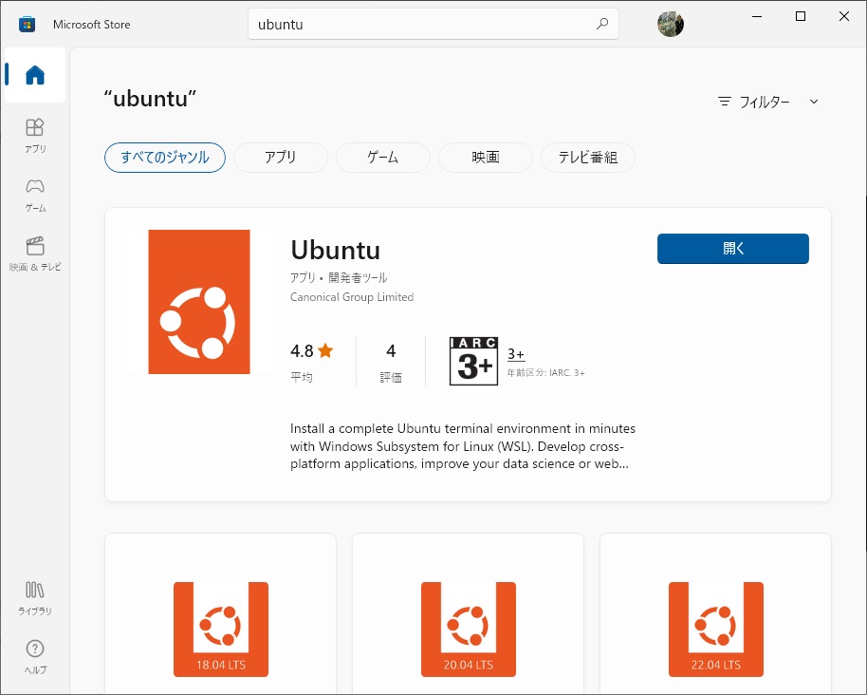The width and height of the screenshot is (867, 695).
Task: Select the アプリ filter chip
Action: point(281,158)
